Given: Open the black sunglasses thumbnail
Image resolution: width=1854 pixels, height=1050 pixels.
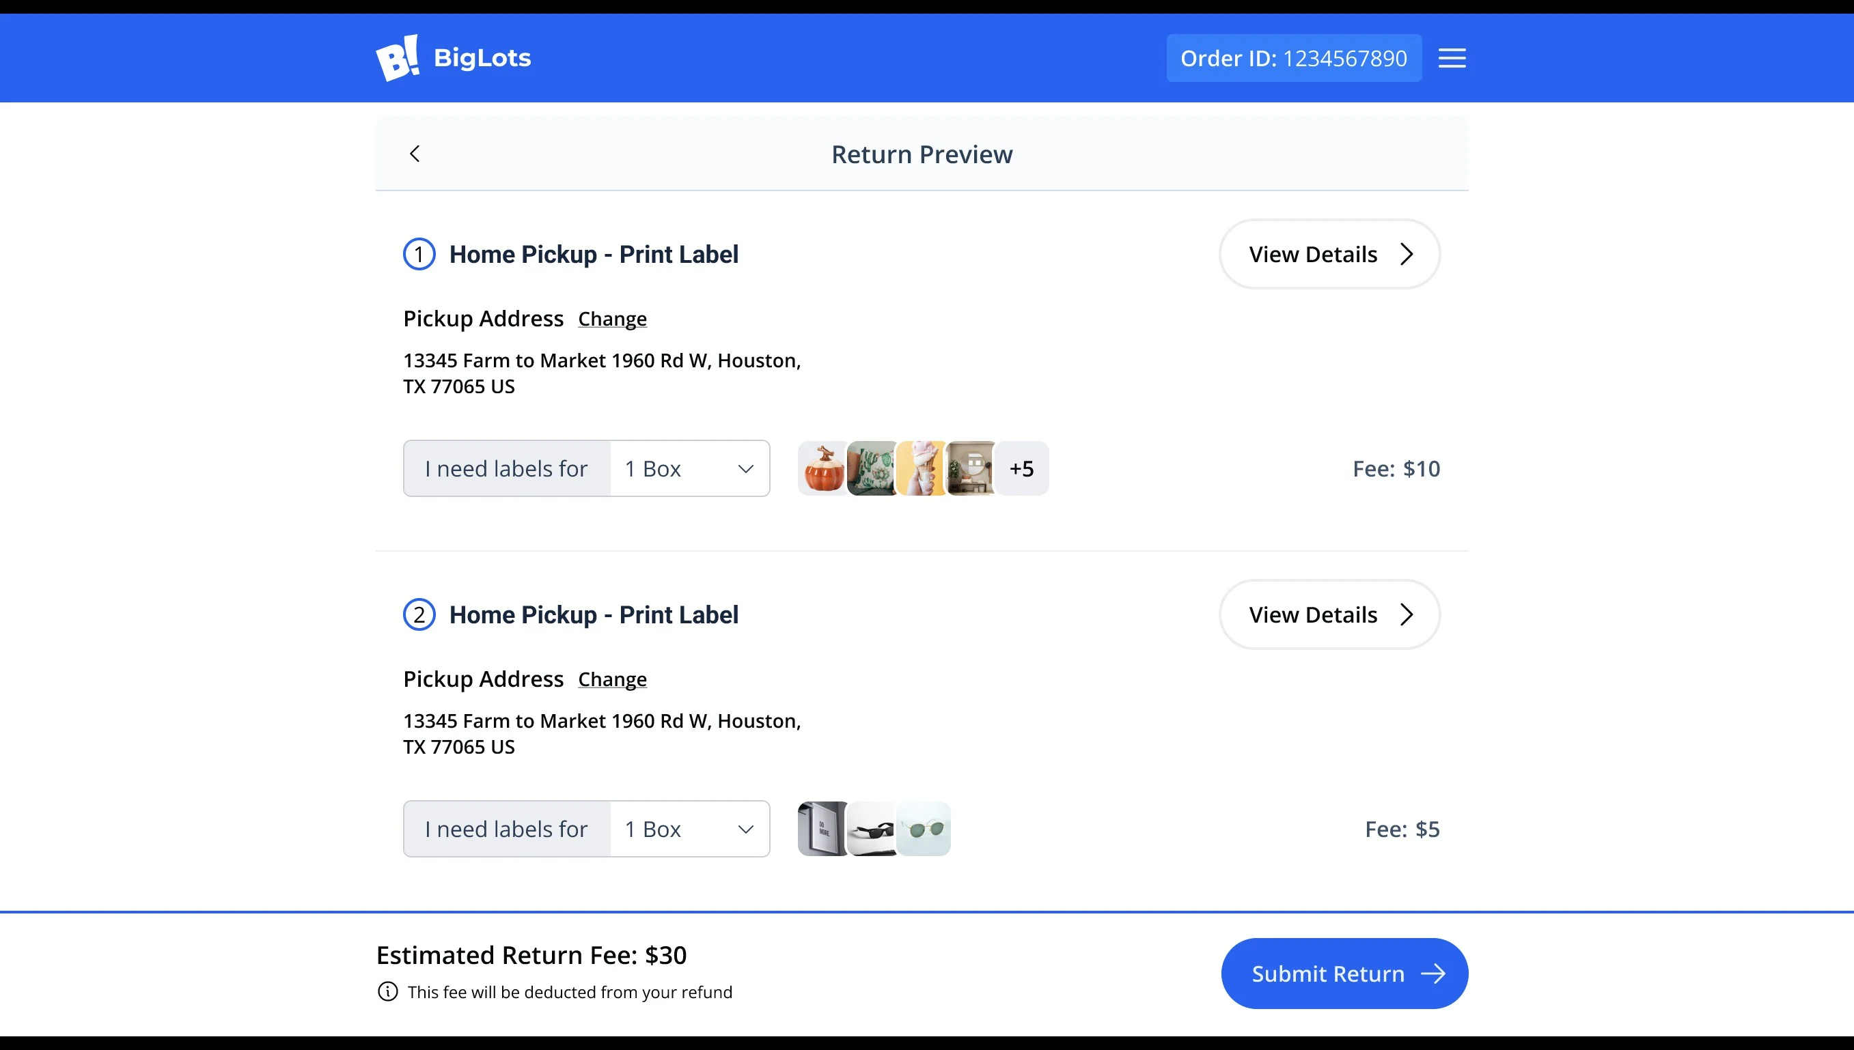Looking at the screenshot, I should point(872,829).
